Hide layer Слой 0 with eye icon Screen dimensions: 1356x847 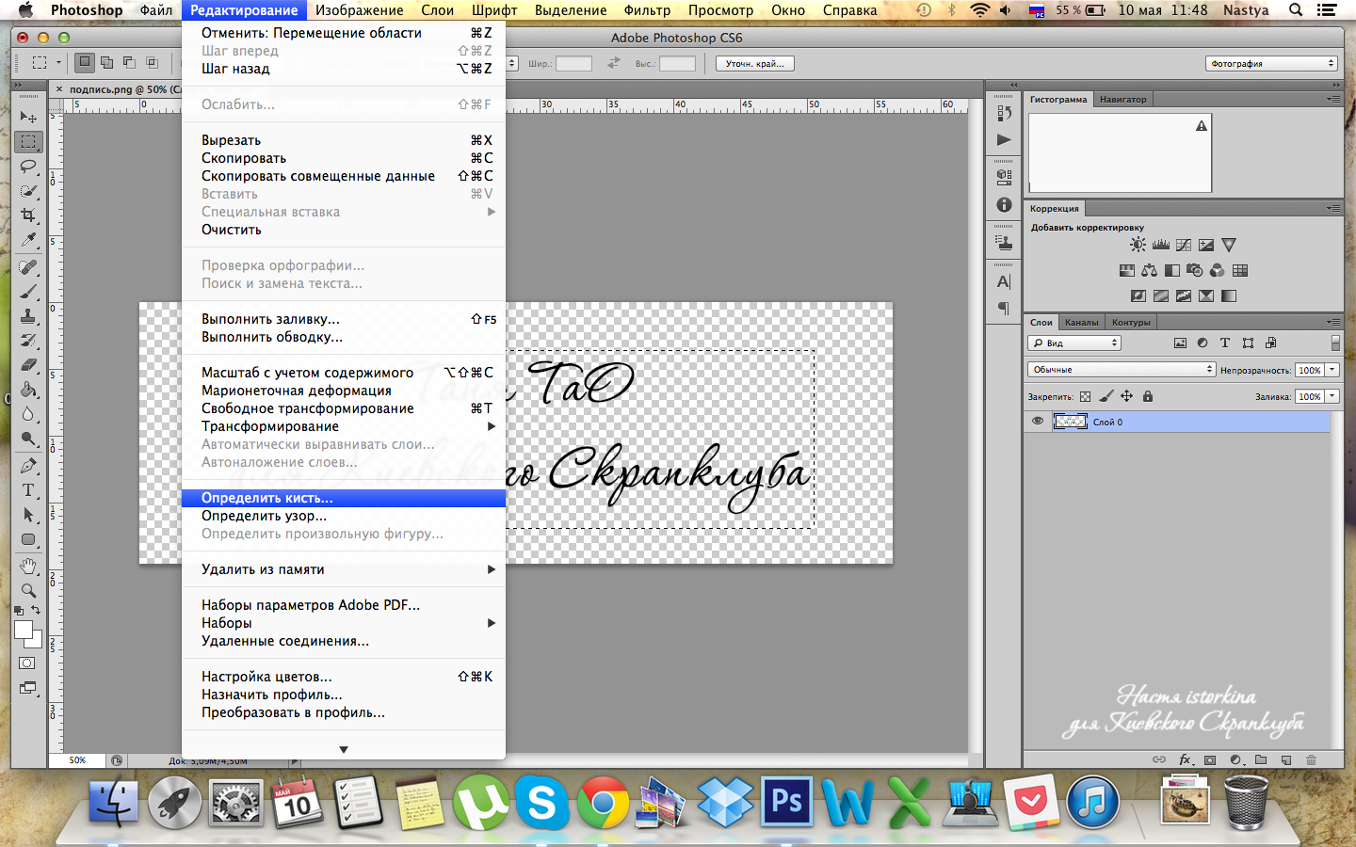pyautogui.click(x=1038, y=422)
